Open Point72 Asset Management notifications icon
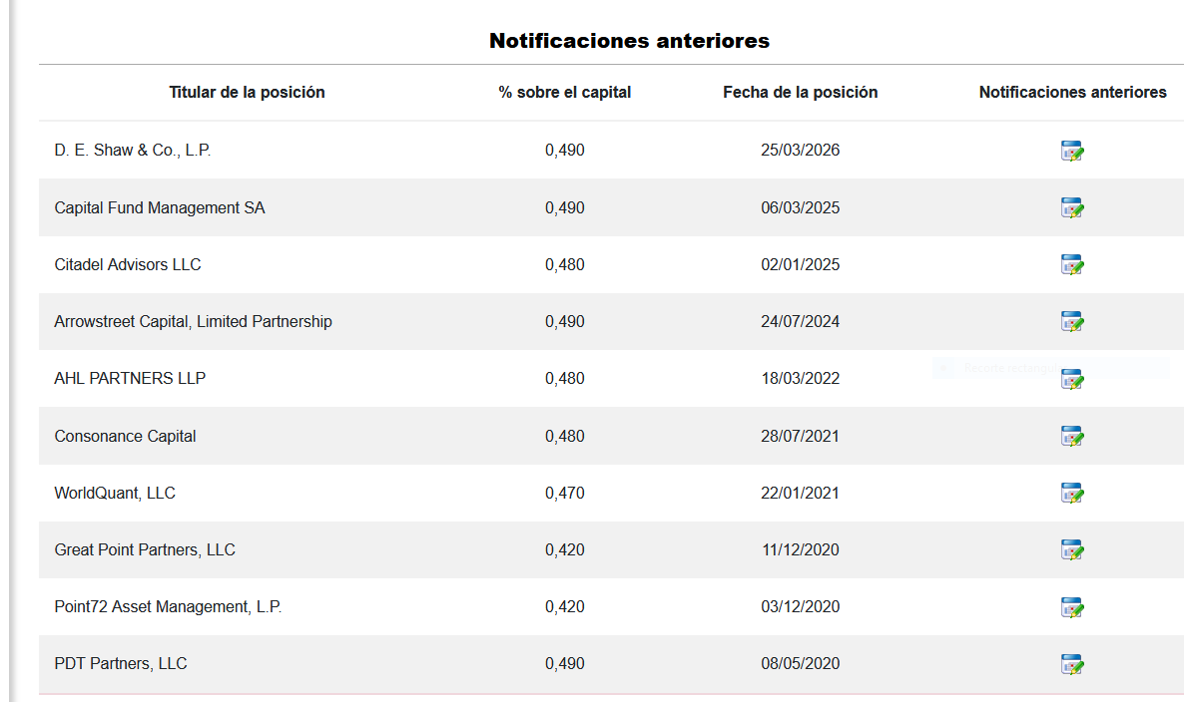 [x=1072, y=607]
